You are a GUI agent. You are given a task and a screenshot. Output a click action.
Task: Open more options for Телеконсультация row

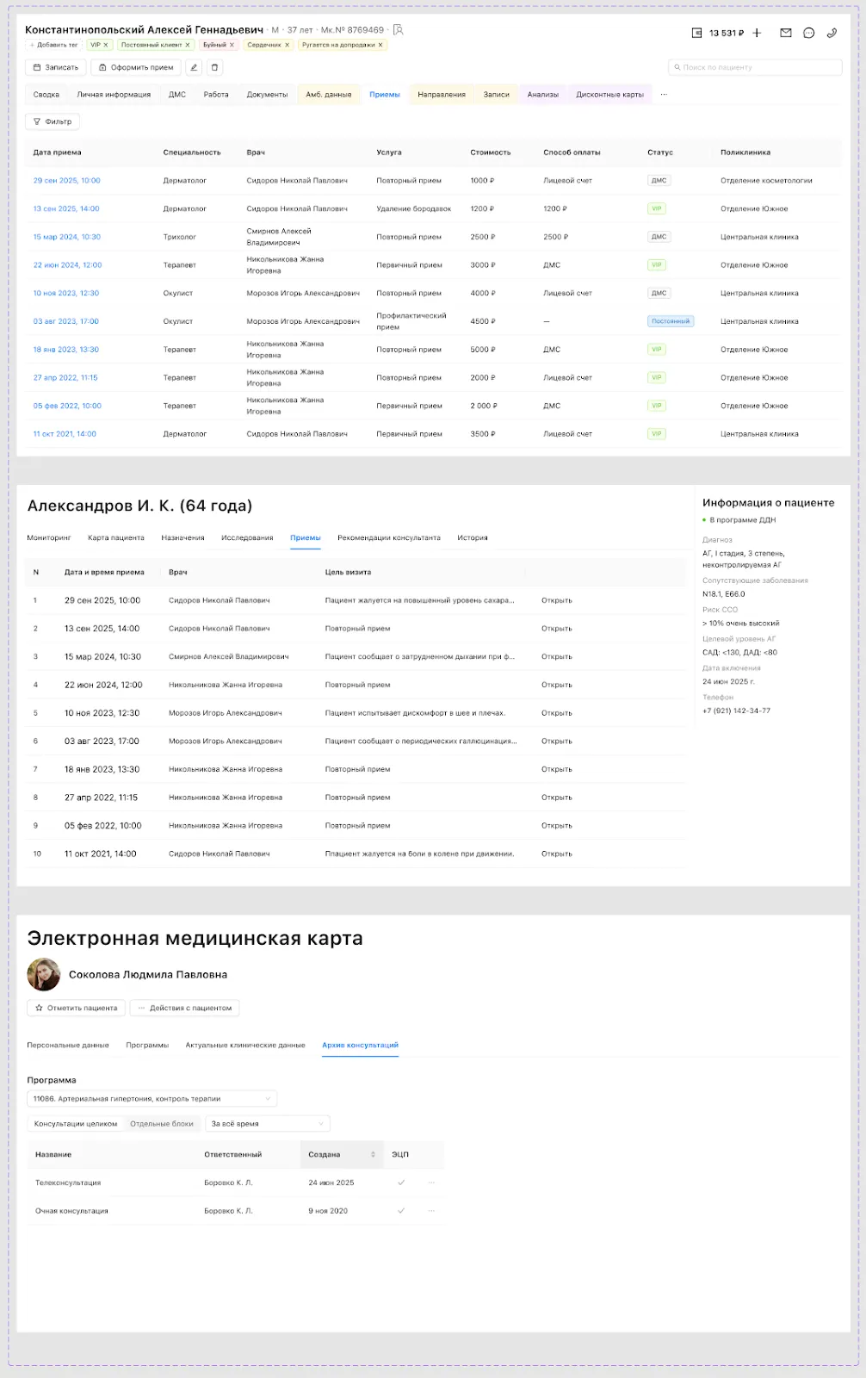[x=431, y=1182]
